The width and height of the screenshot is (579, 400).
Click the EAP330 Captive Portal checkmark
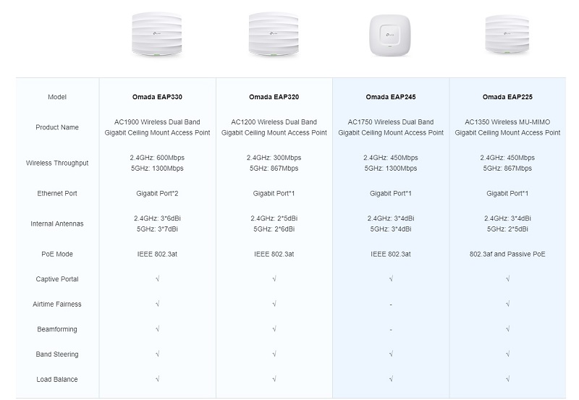click(157, 279)
